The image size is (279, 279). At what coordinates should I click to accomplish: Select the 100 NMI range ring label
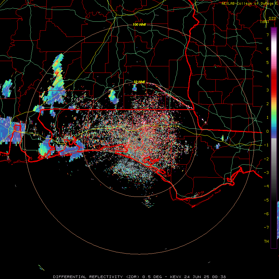tap(139, 24)
